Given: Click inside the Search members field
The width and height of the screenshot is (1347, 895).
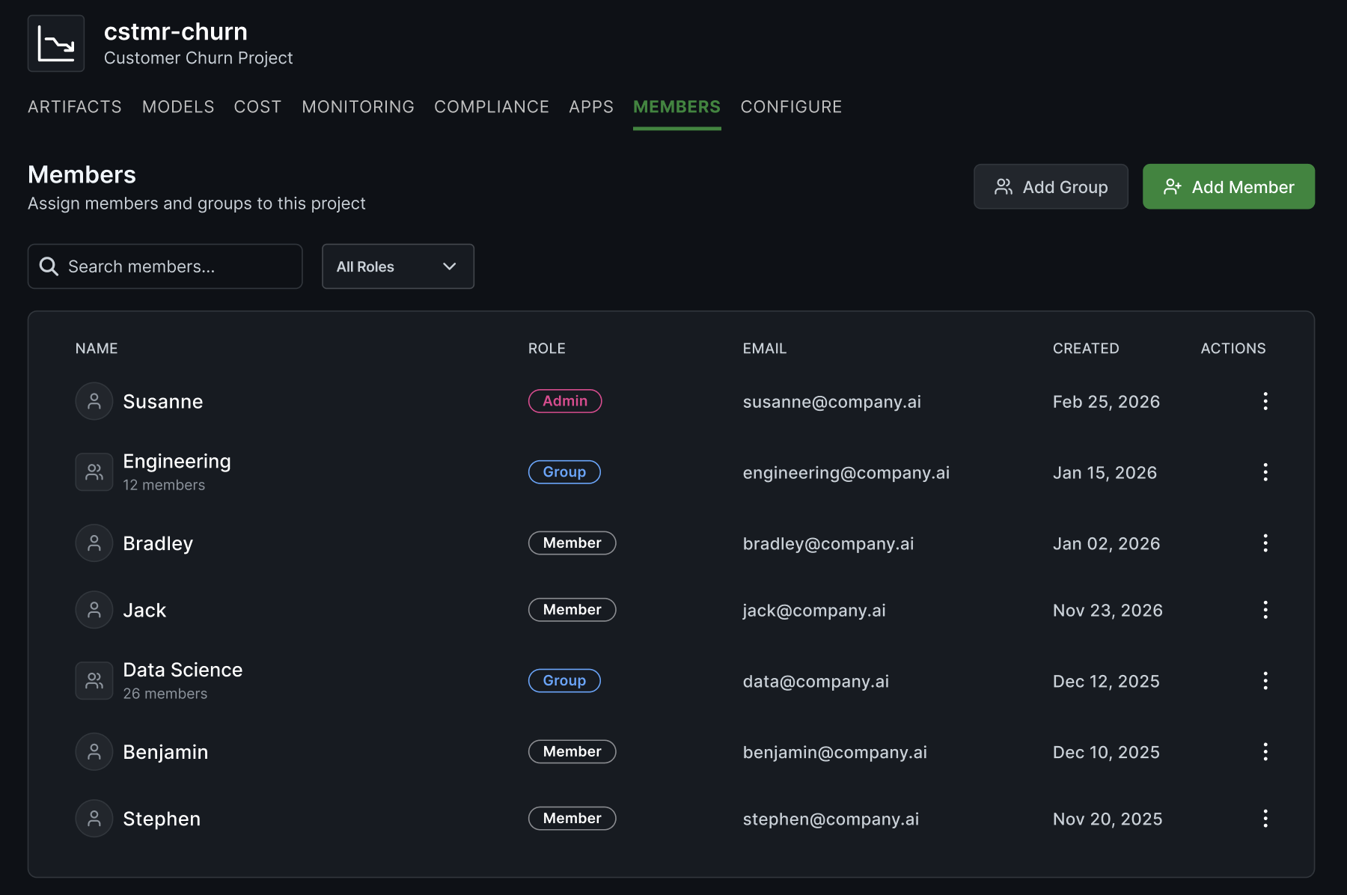Looking at the screenshot, I should pos(165,266).
